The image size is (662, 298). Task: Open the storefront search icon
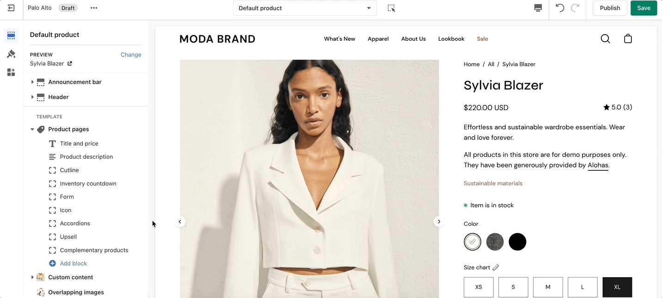click(x=605, y=39)
